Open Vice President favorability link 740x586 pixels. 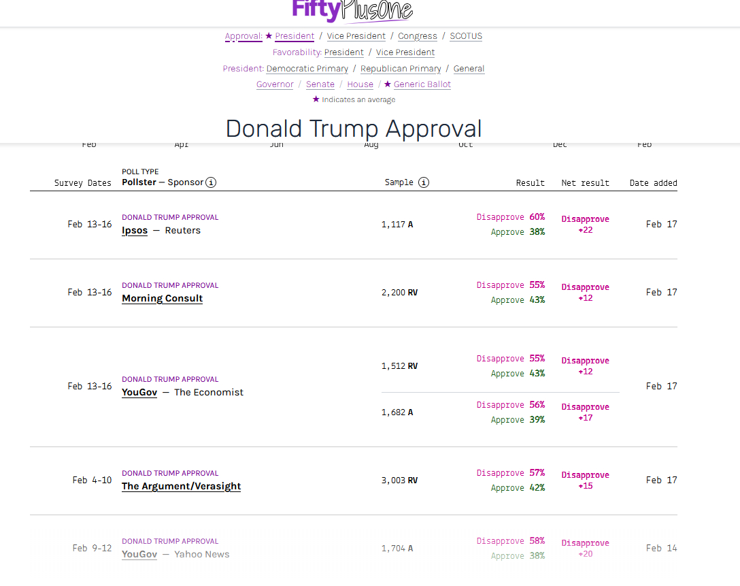tap(405, 52)
